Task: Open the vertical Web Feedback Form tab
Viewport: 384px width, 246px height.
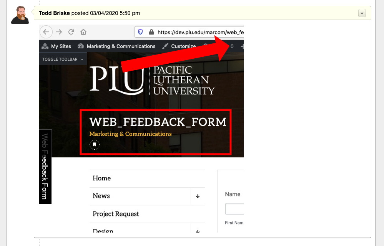Action: pyautogui.click(x=45, y=166)
